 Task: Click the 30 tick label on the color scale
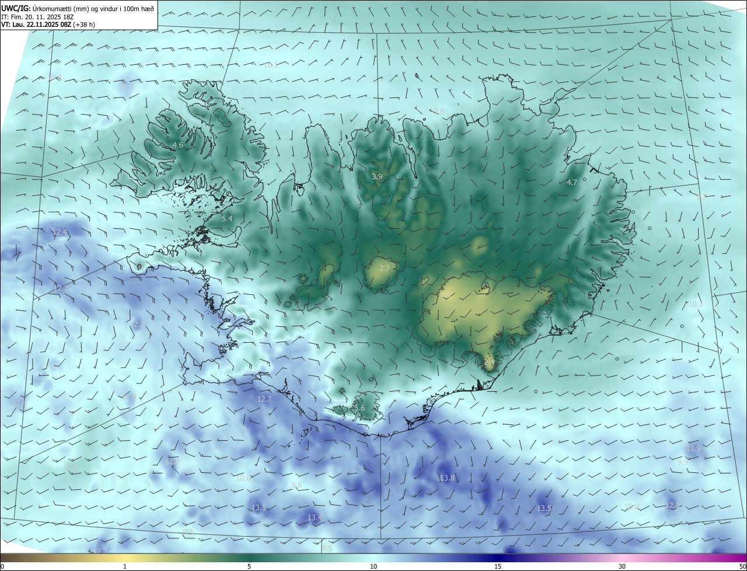coord(622,566)
